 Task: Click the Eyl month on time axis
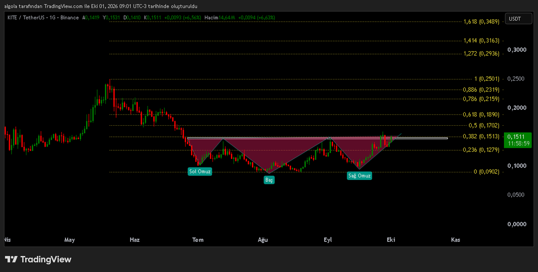tap(328, 240)
